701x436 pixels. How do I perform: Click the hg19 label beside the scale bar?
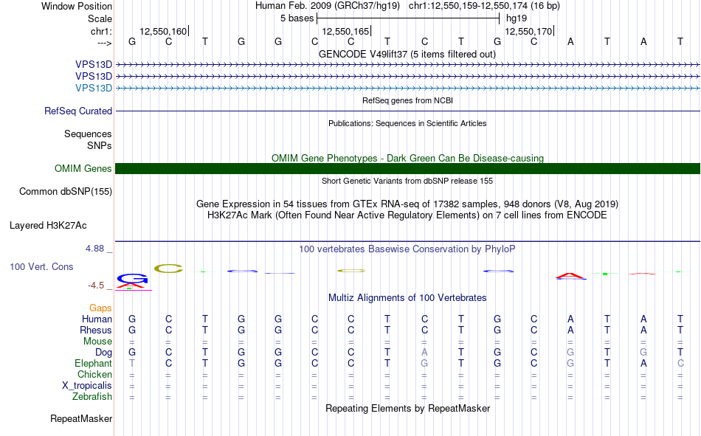(x=517, y=18)
